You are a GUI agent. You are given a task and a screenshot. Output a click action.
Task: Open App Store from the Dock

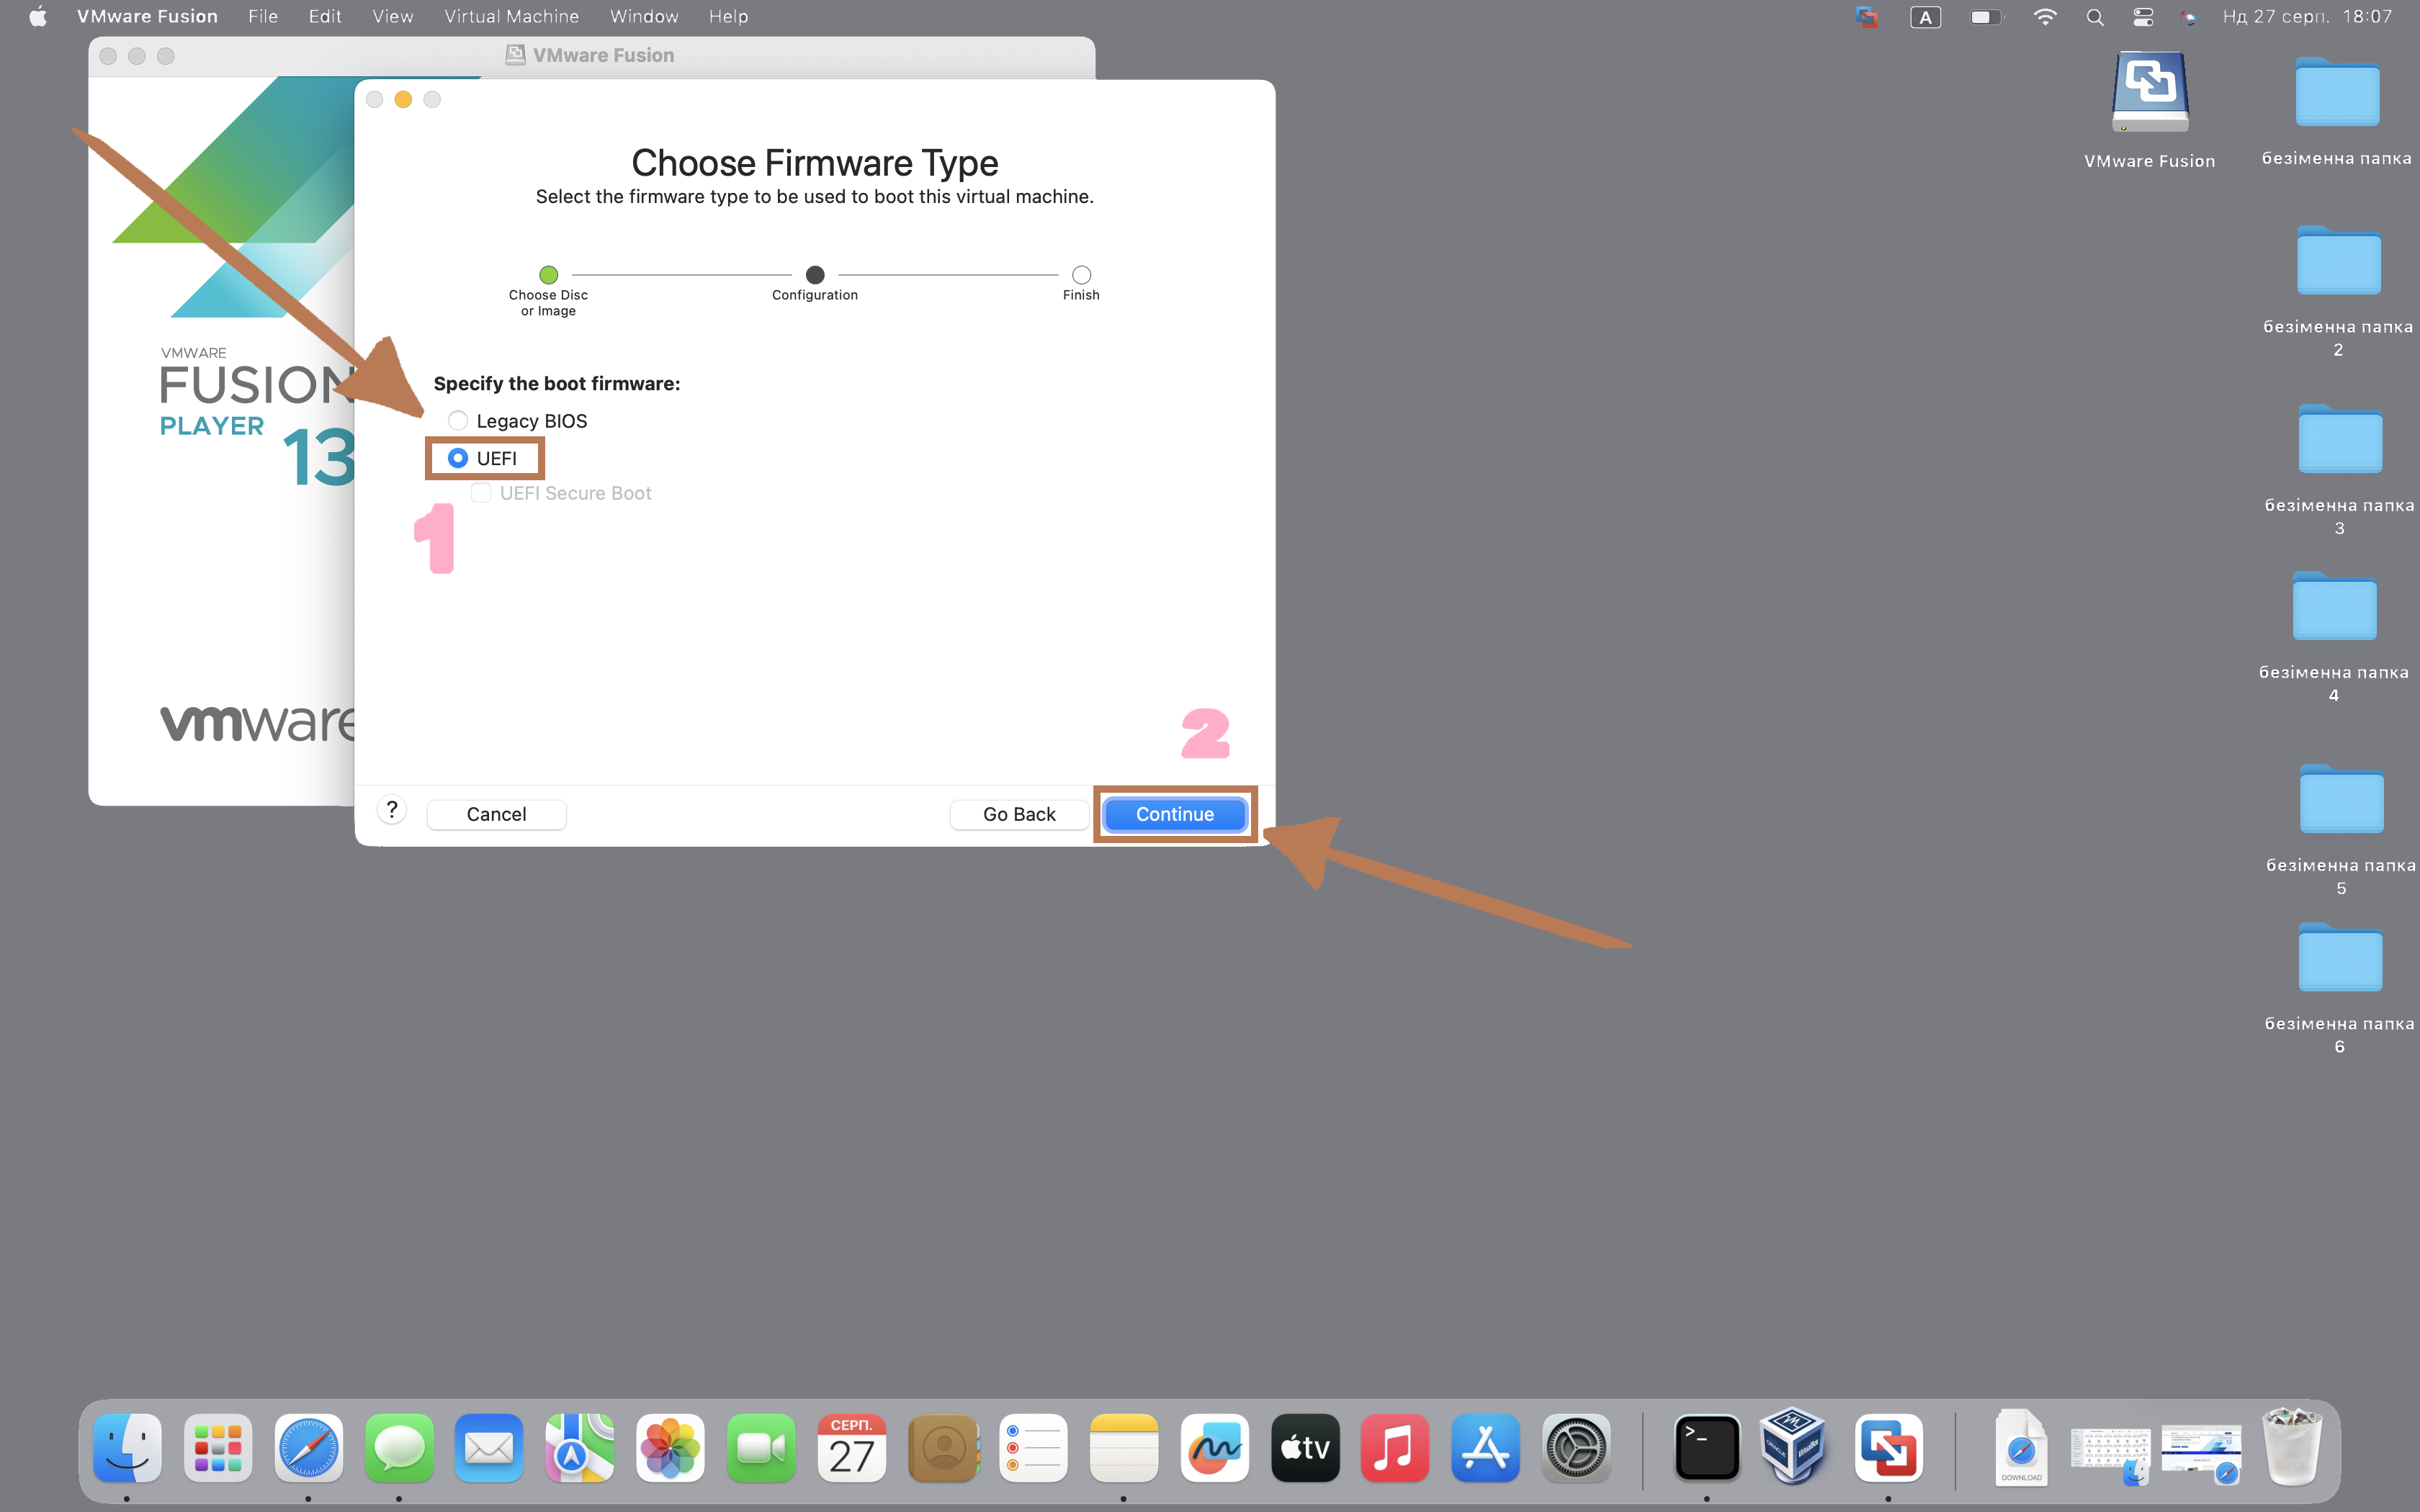[x=1486, y=1447]
